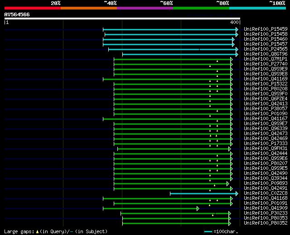Select the UniRef100_Q42473 label

tap(266, 134)
